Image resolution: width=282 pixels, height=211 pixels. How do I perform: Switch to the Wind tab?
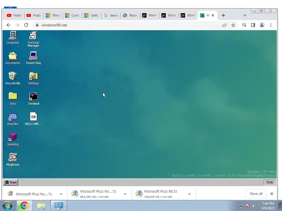point(53,15)
